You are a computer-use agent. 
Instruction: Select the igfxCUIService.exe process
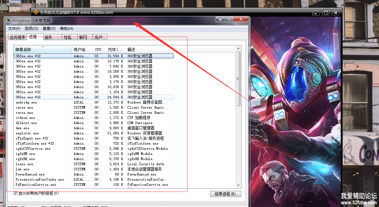tap(94, 148)
